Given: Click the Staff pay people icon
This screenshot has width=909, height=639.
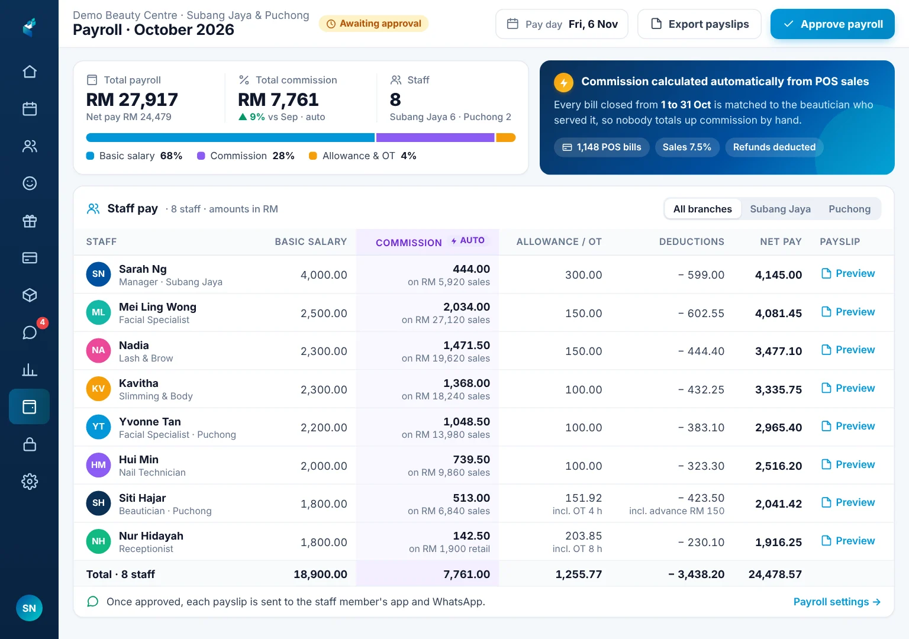Looking at the screenshot, I should tap(94, 209).
